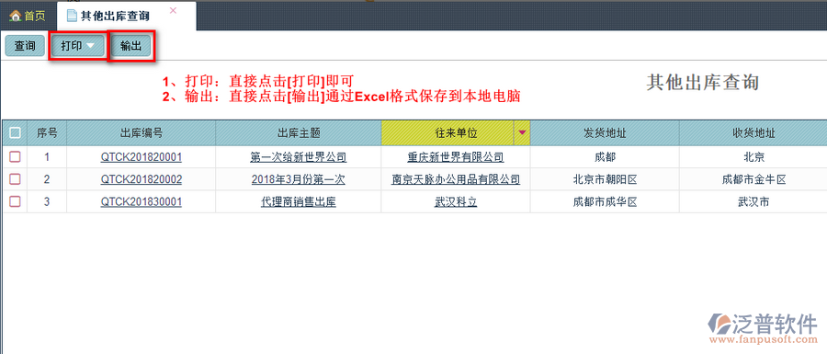
Task: Close the 其他出库查询 tab
Action: coord(173,10)
